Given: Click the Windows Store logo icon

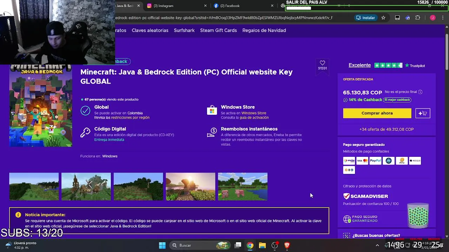Looking at the screenshot, I should pyautogui.click(x=212, y=111).
